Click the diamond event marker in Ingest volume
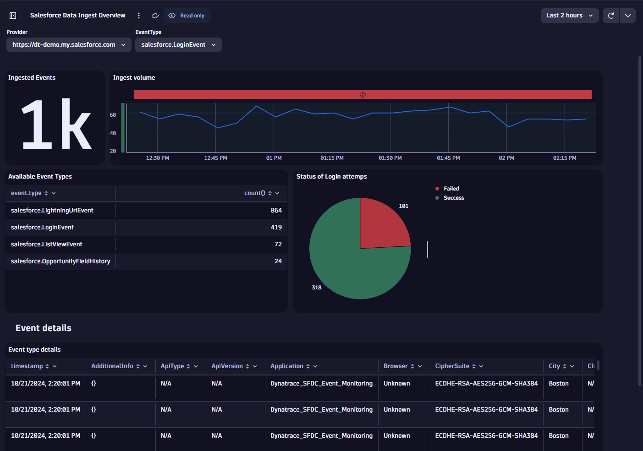 363,95
